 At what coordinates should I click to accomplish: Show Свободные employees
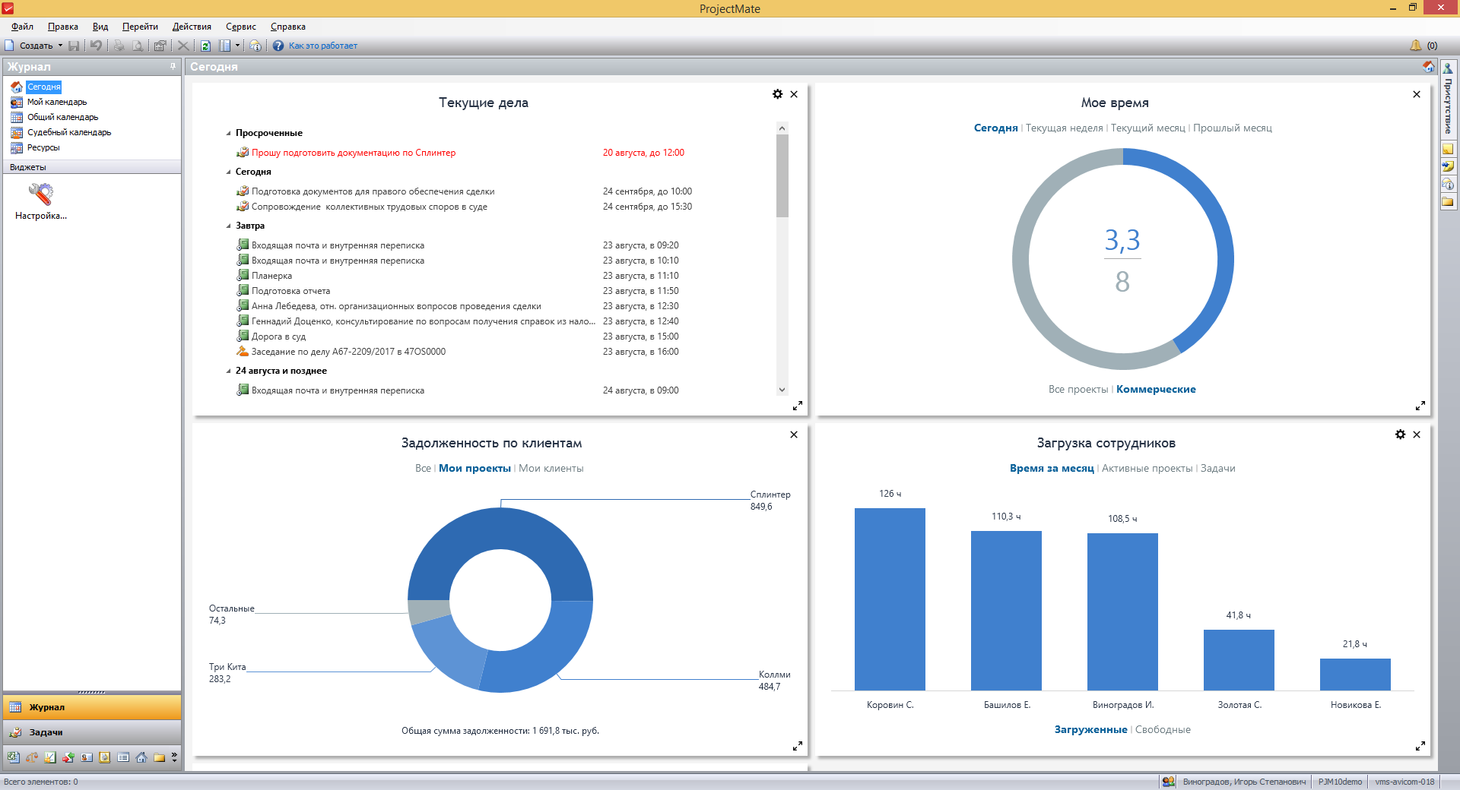point(1163,730)
